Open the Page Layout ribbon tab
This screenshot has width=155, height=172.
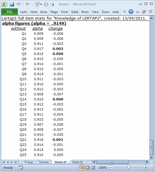click(x=54, y=12)
